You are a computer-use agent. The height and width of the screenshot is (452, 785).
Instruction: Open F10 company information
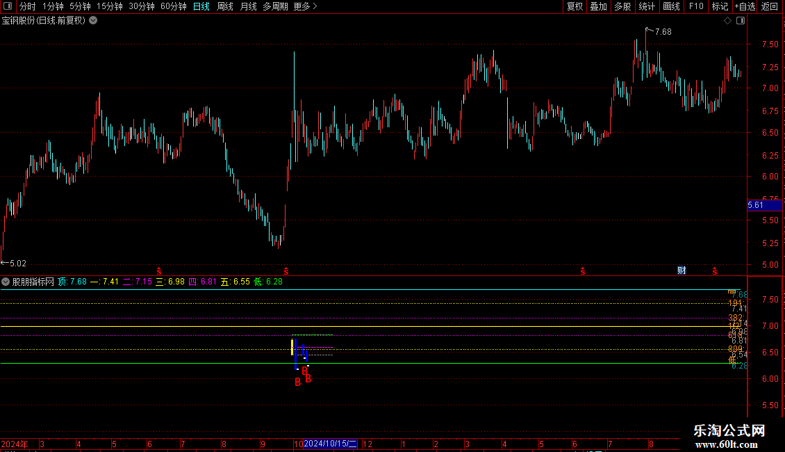pyautogui.click(x=695, y=6)
